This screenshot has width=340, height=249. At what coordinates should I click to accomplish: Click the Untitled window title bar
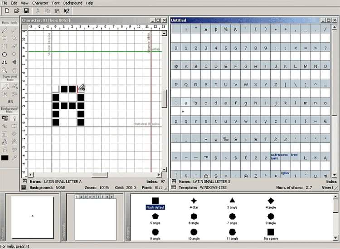coord(254,20)
